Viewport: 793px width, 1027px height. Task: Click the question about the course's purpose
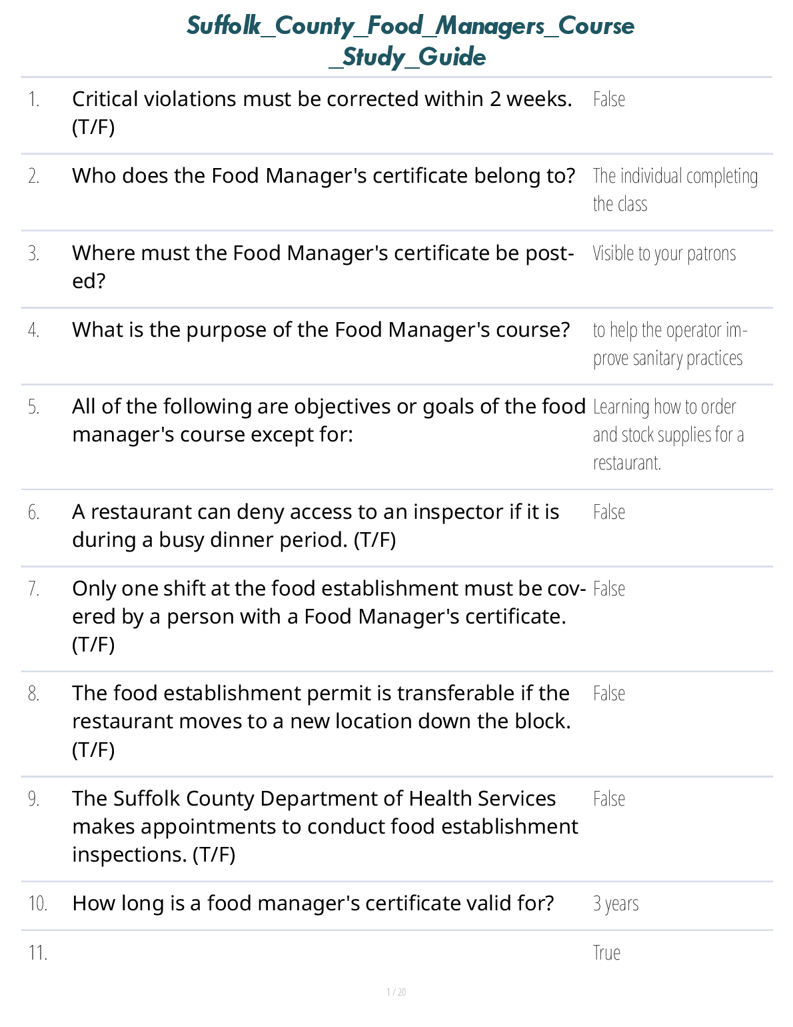(x=321, y=330)
